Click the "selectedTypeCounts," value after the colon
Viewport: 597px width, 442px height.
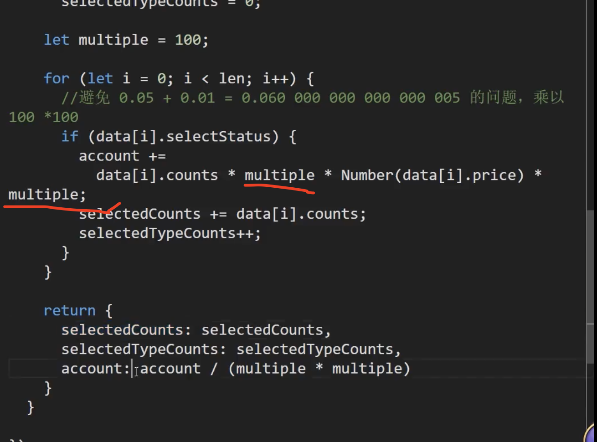319,349
